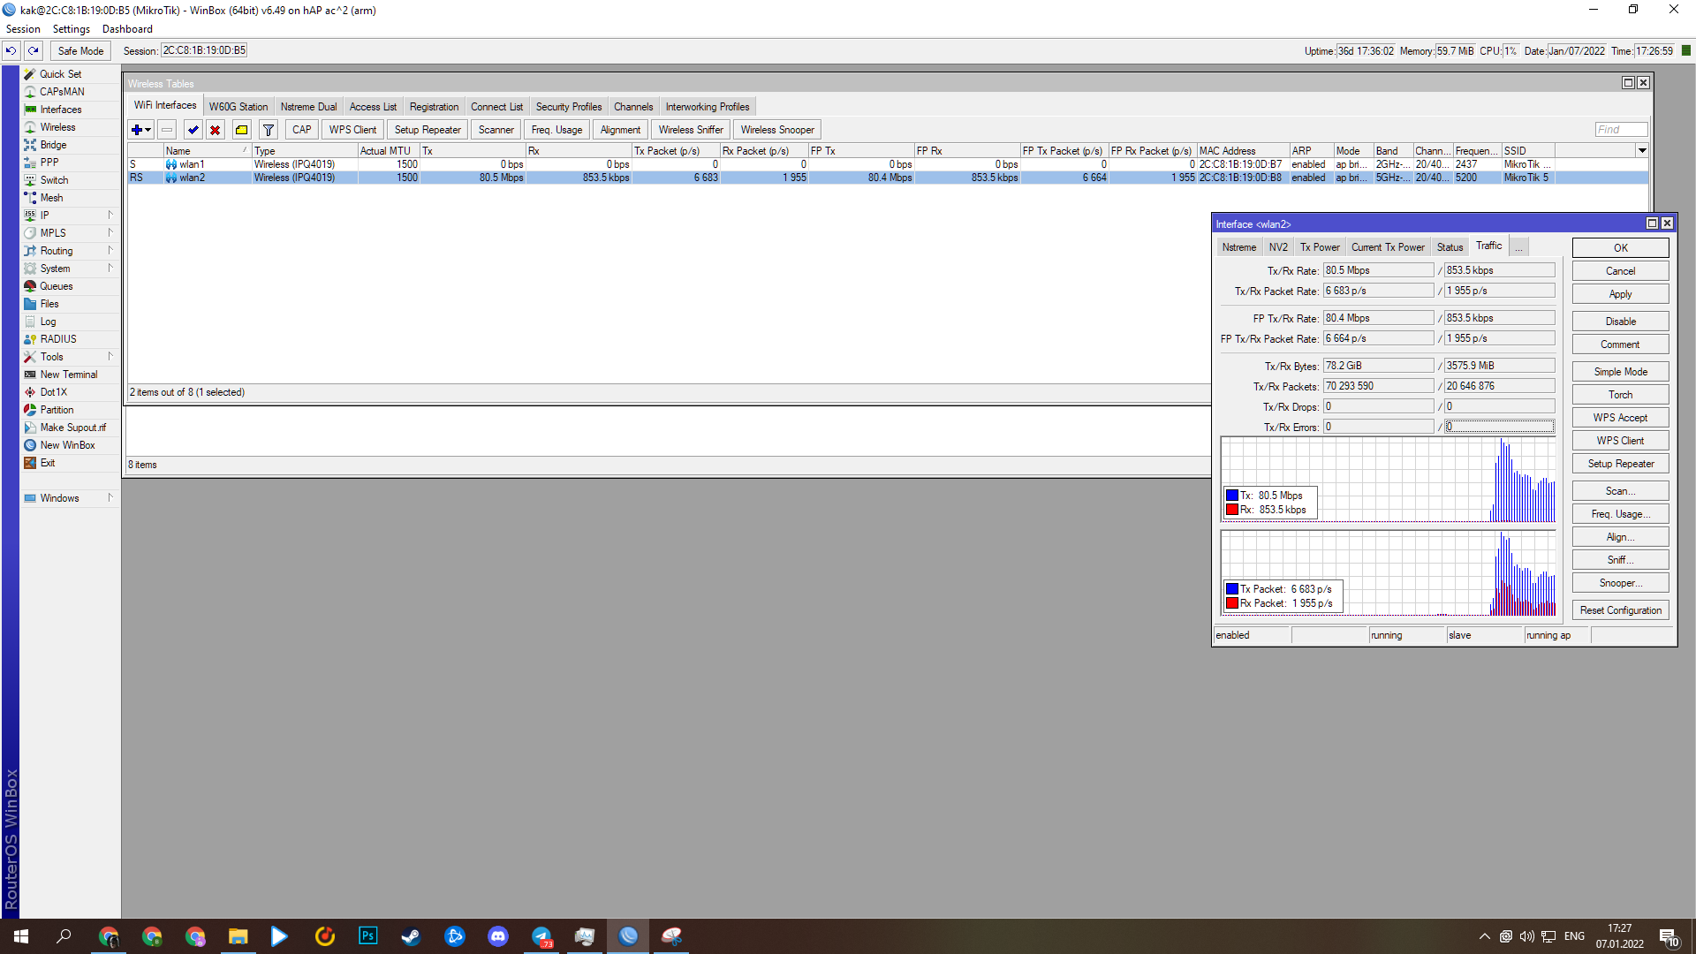Open Telegram from the Windows taskbar

click(541, 936)
